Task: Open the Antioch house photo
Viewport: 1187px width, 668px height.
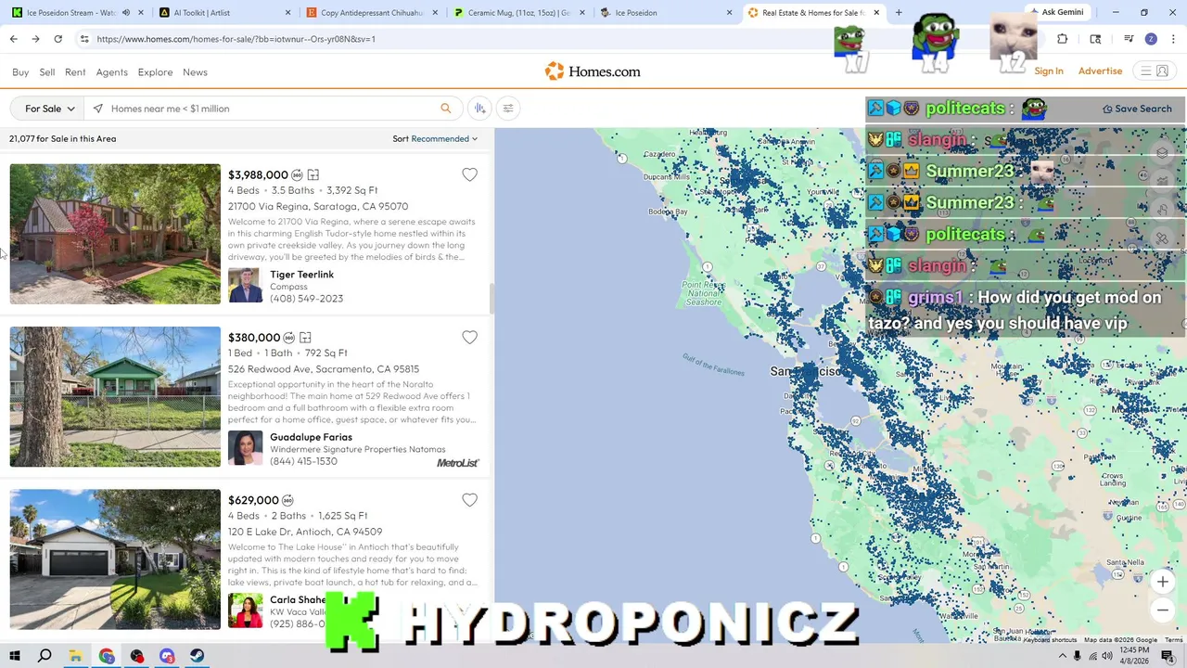Action: [x=115, y=559]
